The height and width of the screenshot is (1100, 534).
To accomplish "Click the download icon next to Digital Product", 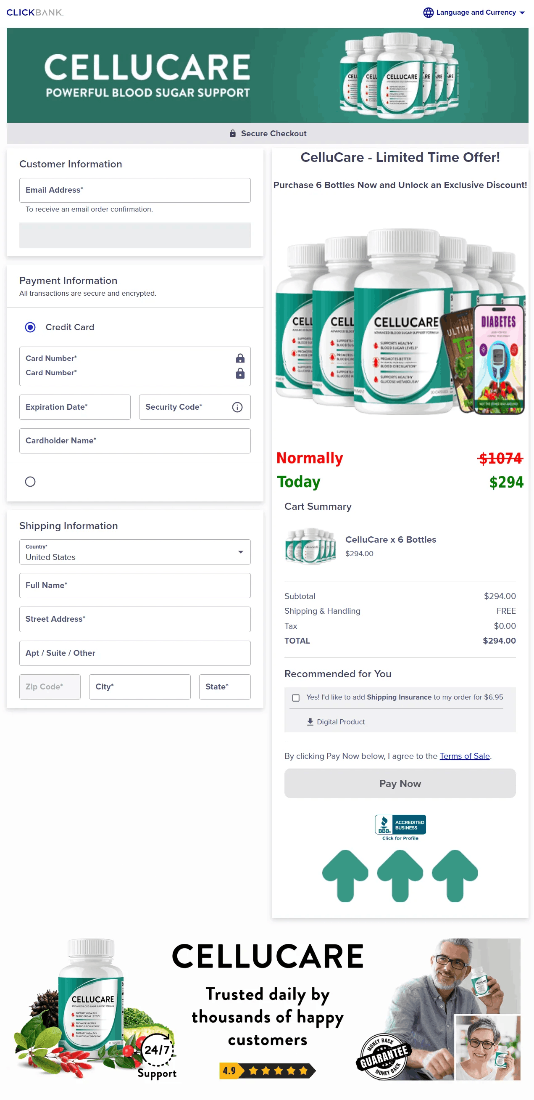I will [x=310, y=722].
